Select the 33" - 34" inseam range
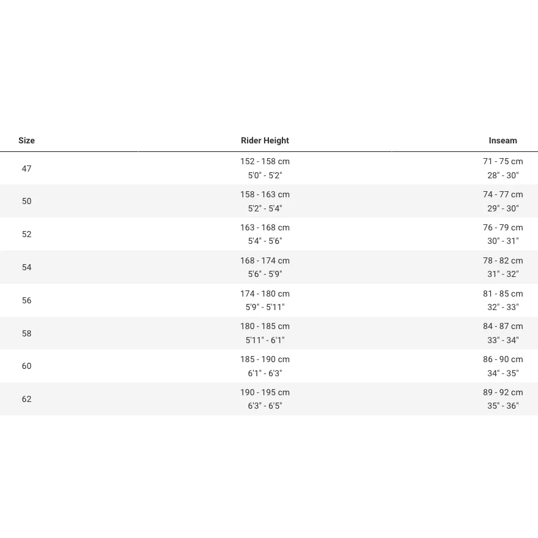538x538 pixels. click(x=502, y=340)
